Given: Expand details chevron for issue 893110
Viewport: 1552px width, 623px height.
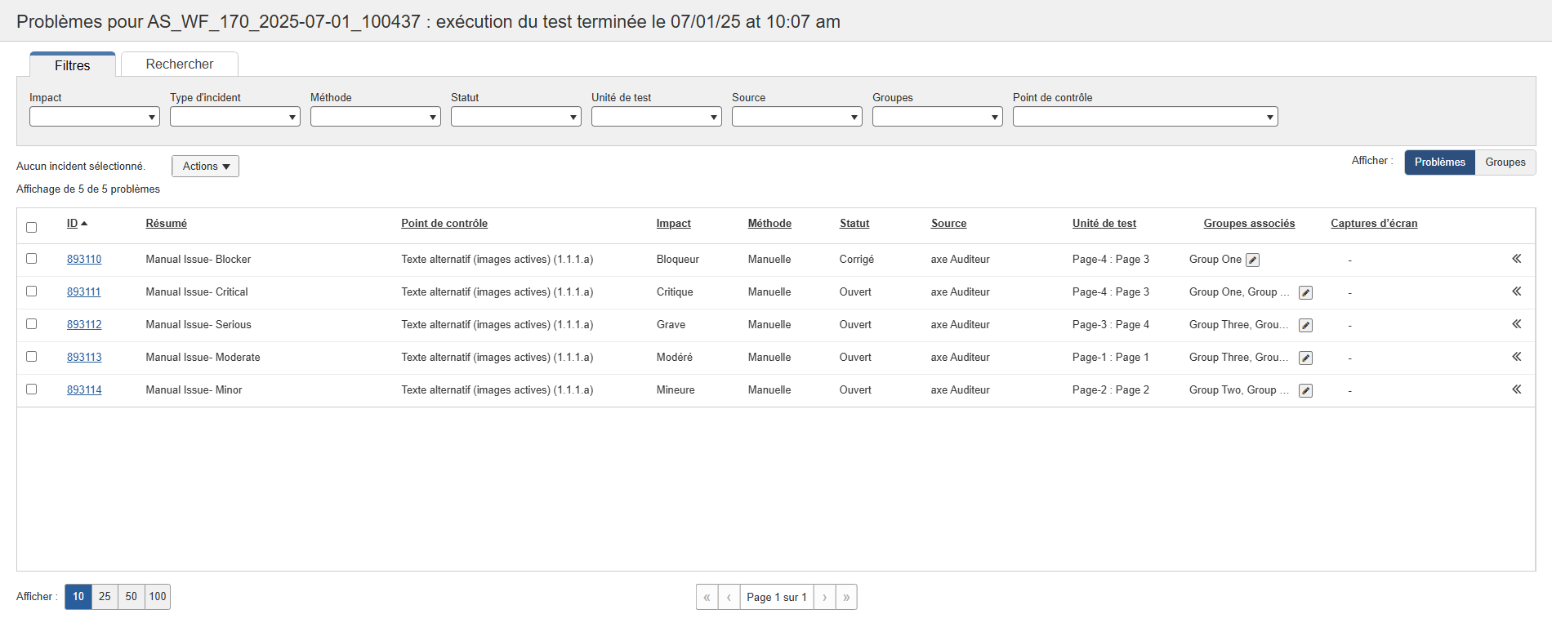Looking at the screenshot, I should [1516, 259].
